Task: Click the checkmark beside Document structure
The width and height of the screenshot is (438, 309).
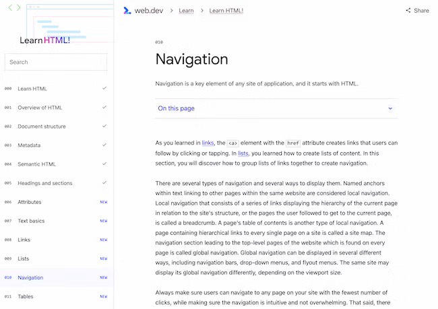Action: click(104, 126)
